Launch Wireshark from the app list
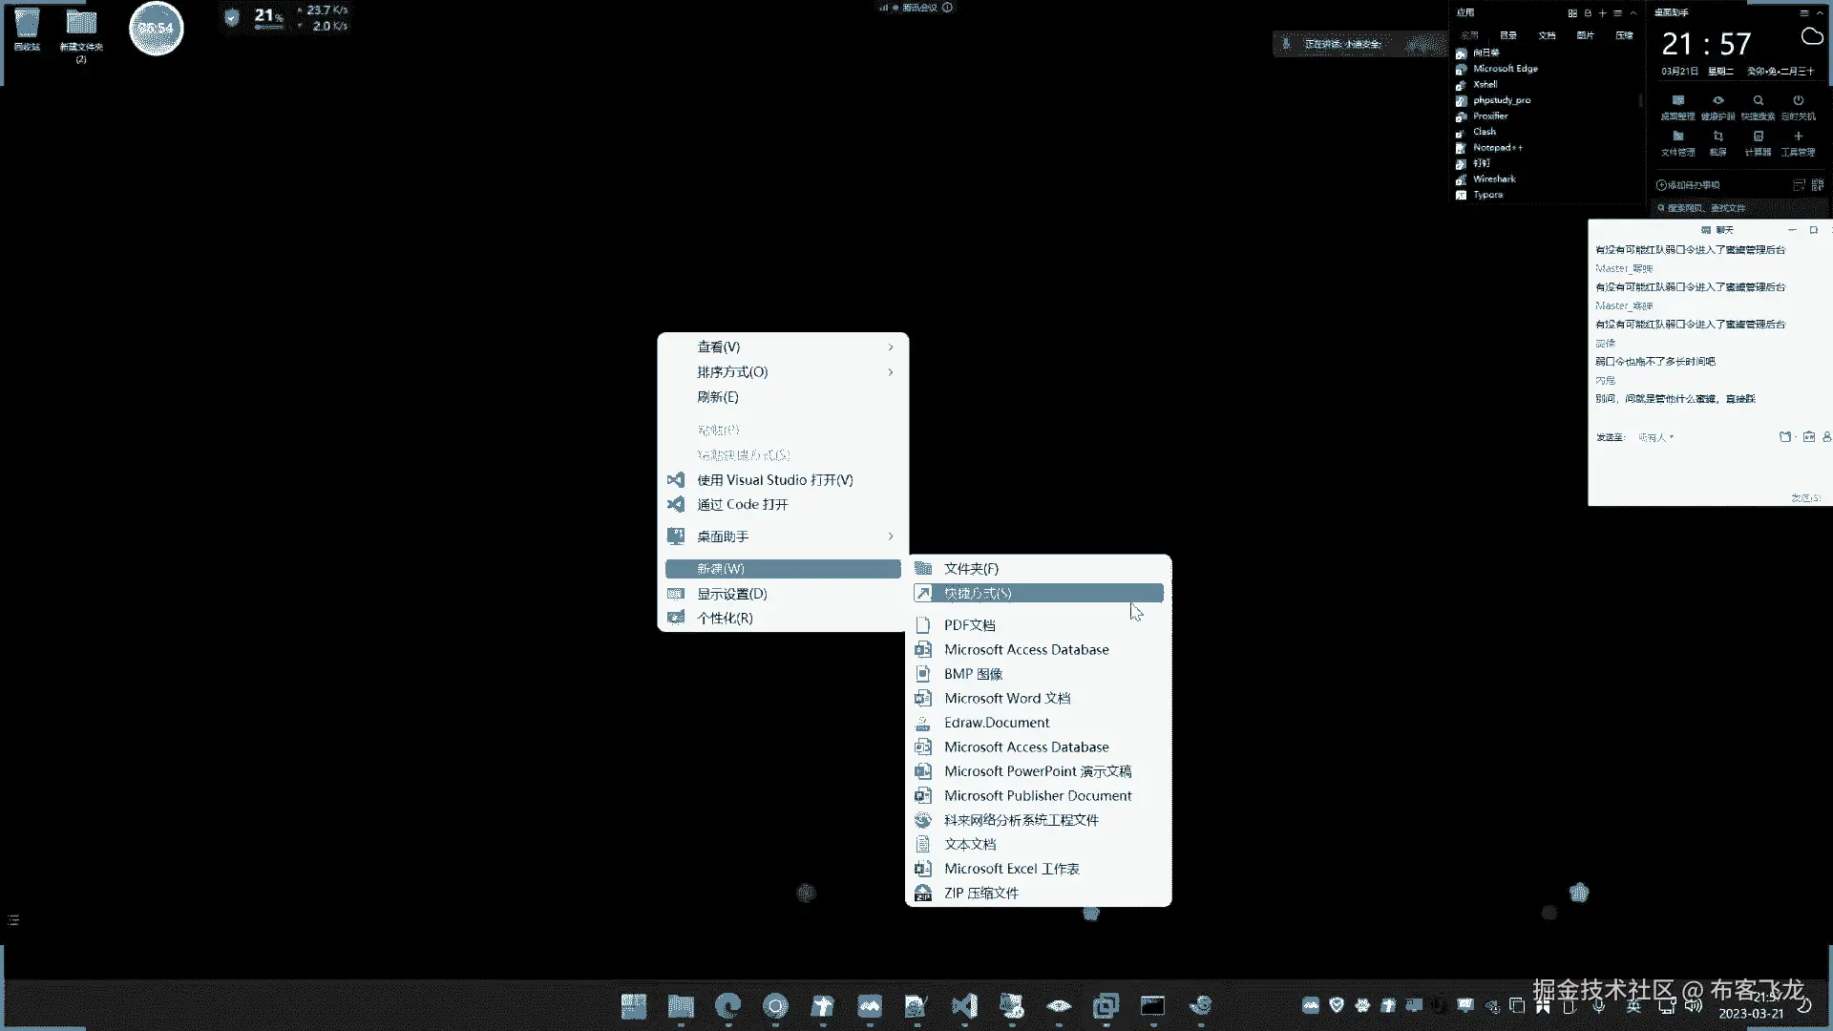 click(1493, 179)
